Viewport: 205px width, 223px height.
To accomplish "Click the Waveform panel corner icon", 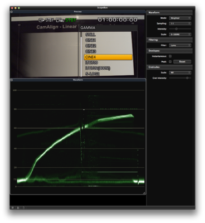I will 12,80.
